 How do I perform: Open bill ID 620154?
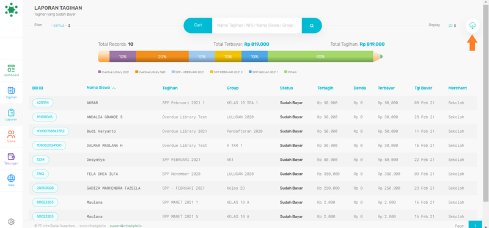pyautogui.click(x=43, y=102)
